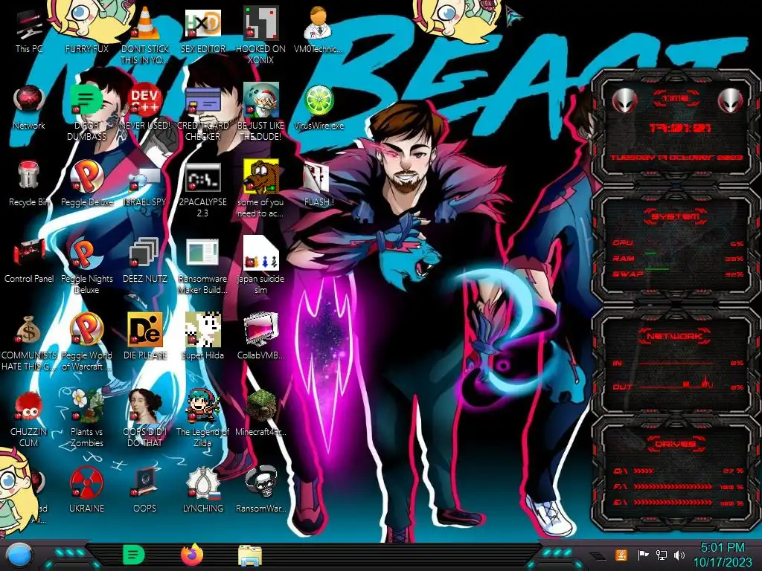Click the NETWORK widget header

(674, 336)
